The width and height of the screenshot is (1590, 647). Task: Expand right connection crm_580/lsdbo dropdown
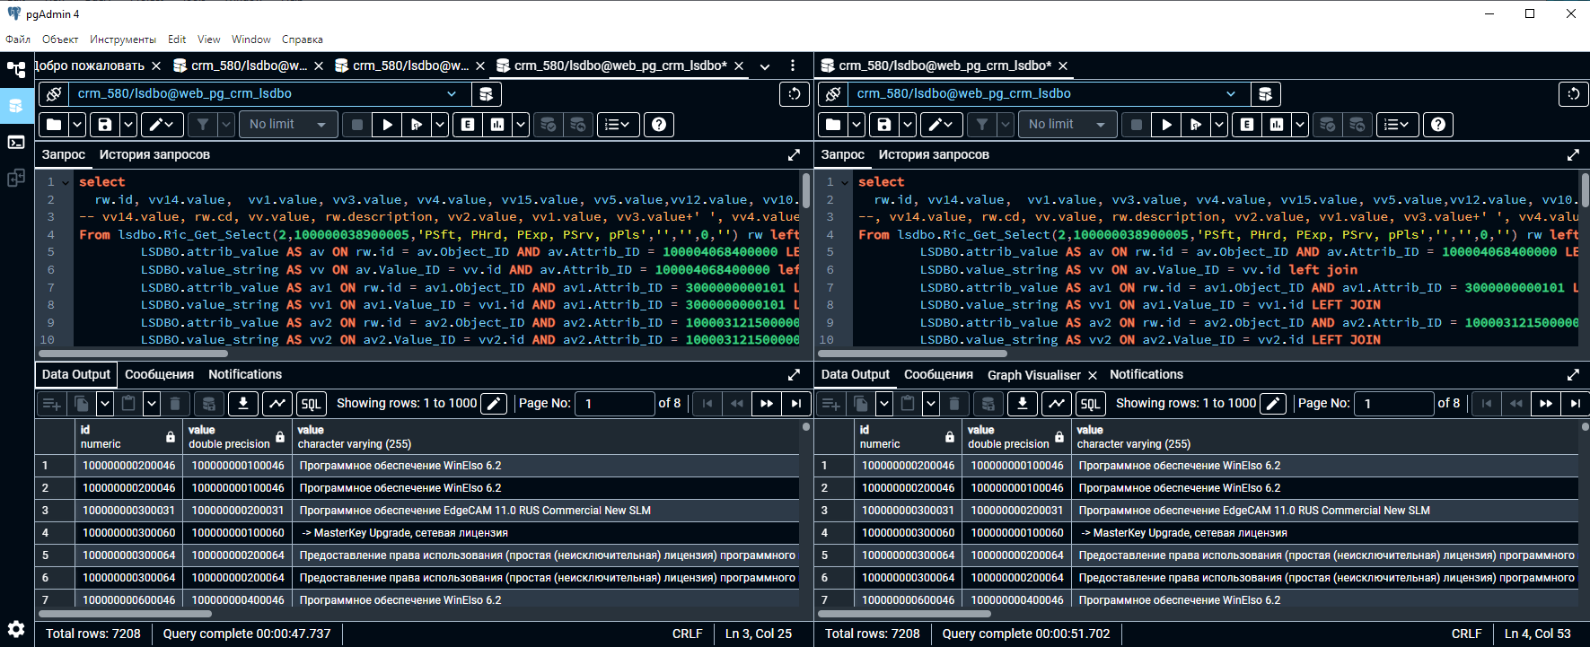click(1231, 93)
